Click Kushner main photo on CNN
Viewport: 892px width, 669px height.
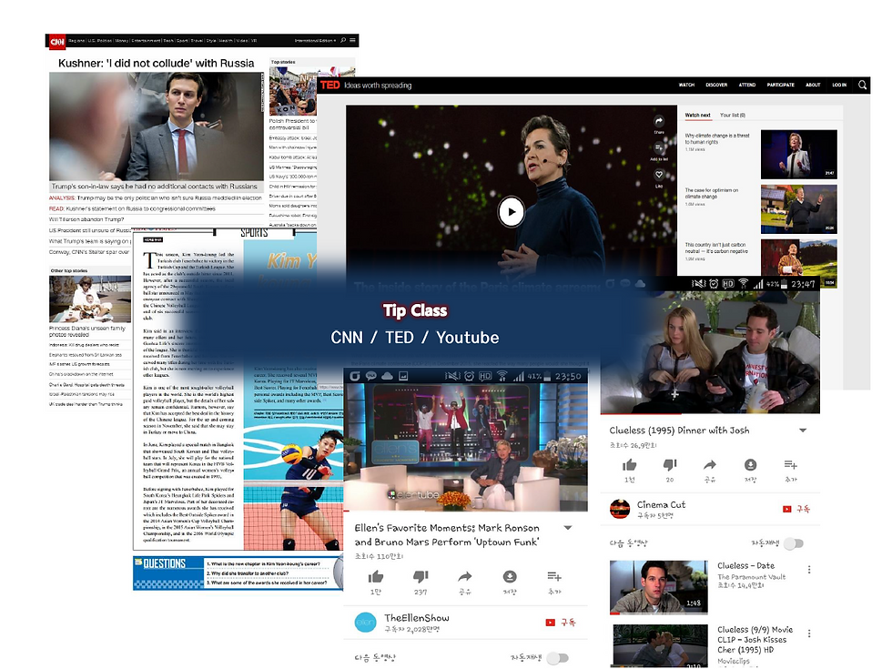pos(156,127)
